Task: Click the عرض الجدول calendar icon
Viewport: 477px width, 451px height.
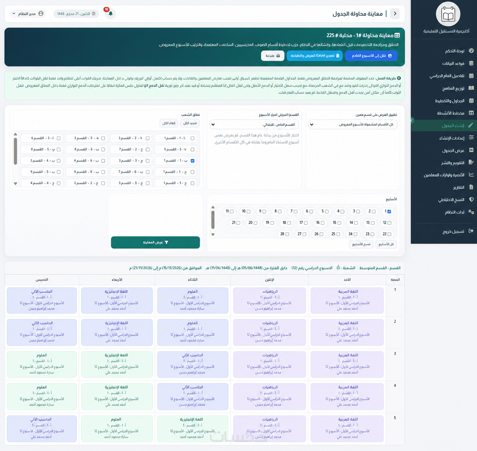Action: point(471,150)
